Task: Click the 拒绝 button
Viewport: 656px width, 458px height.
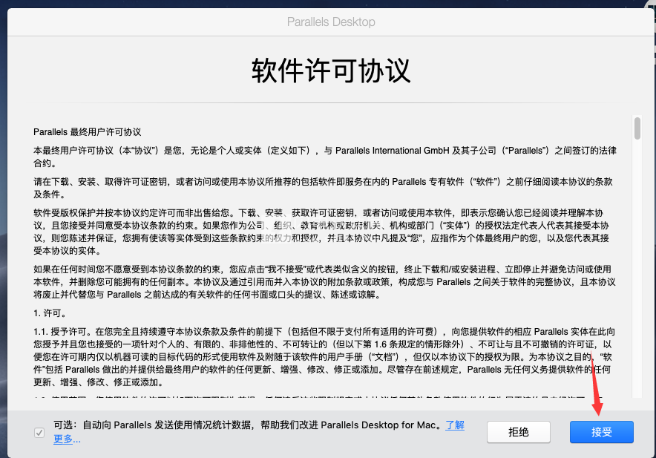Action: (x=519, y=431)
